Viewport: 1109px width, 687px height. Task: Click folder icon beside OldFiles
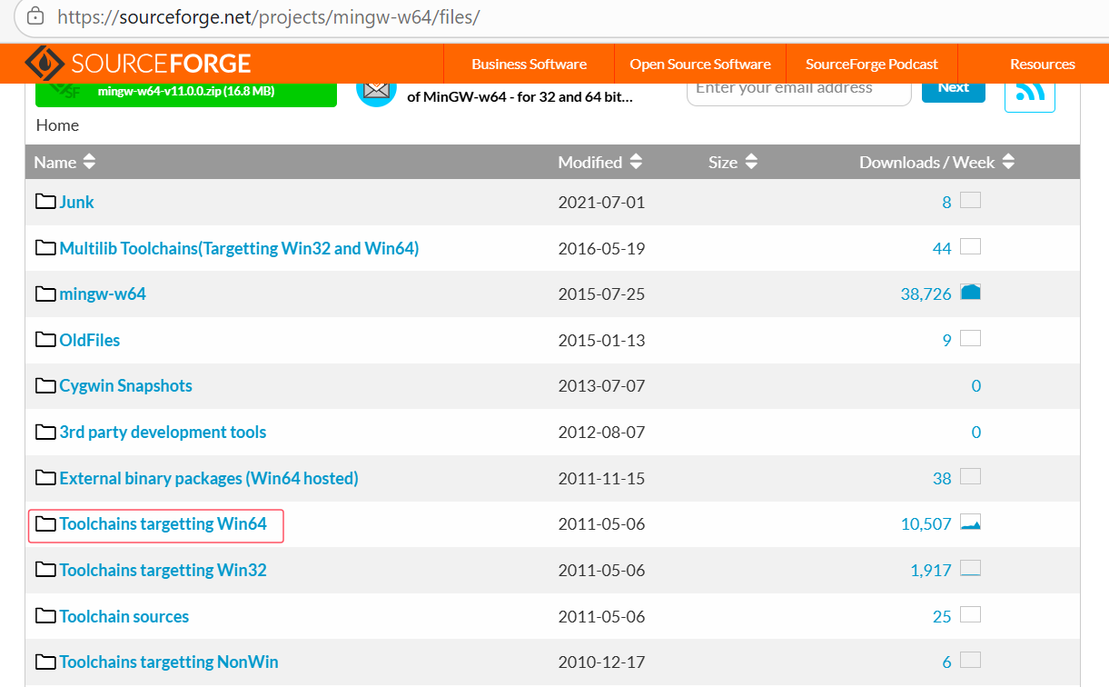click(45, 340)
